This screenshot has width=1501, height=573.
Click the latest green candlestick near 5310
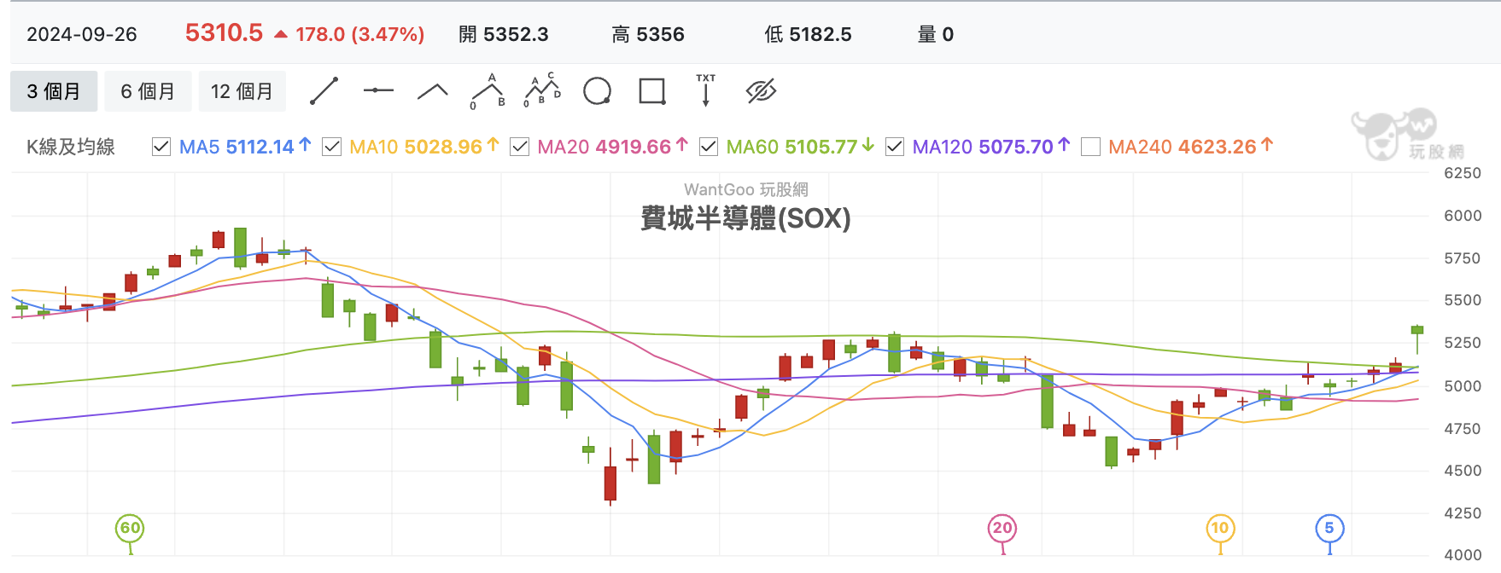coord(1417,330)
